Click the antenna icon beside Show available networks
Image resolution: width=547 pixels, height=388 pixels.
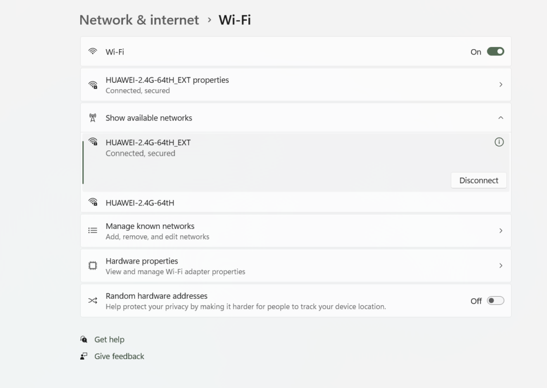93,118
